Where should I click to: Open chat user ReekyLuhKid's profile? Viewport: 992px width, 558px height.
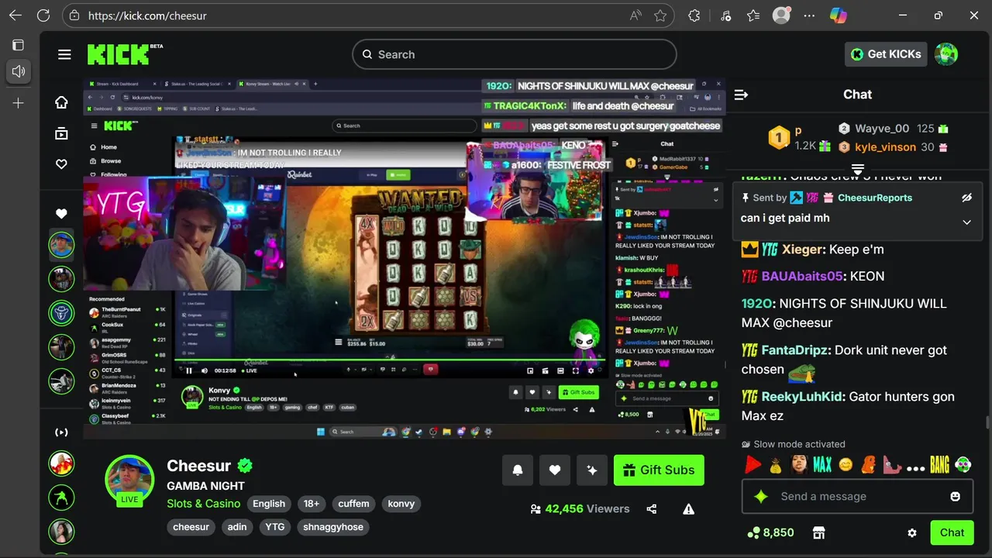click(803, 397)
